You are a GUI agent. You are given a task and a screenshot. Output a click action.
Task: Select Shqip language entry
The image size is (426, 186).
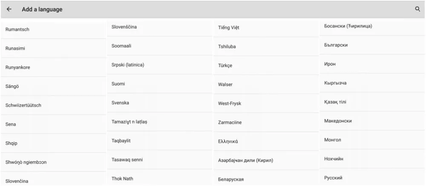point(53,143)
